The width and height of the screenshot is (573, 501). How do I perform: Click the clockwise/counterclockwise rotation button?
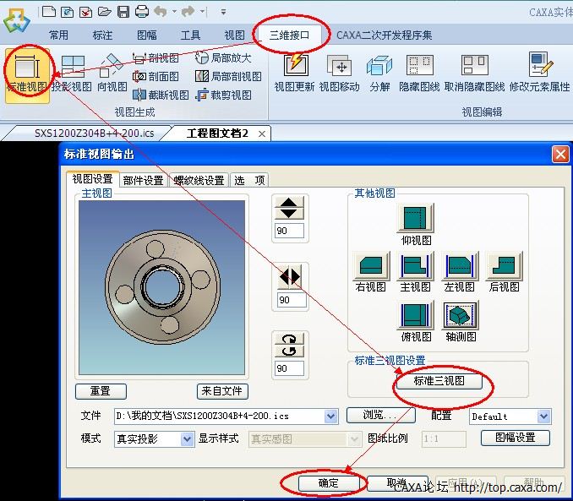tap(289, 345)
